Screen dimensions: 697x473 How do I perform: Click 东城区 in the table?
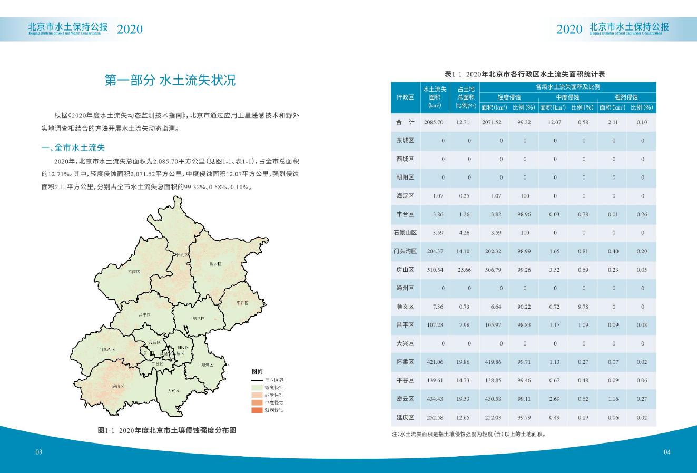405,141
